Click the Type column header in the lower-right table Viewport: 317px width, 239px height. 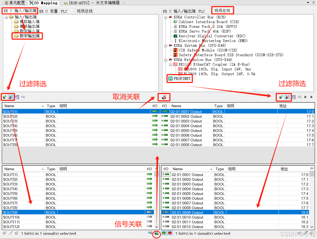pyautogui.click(x=219, y=169)
